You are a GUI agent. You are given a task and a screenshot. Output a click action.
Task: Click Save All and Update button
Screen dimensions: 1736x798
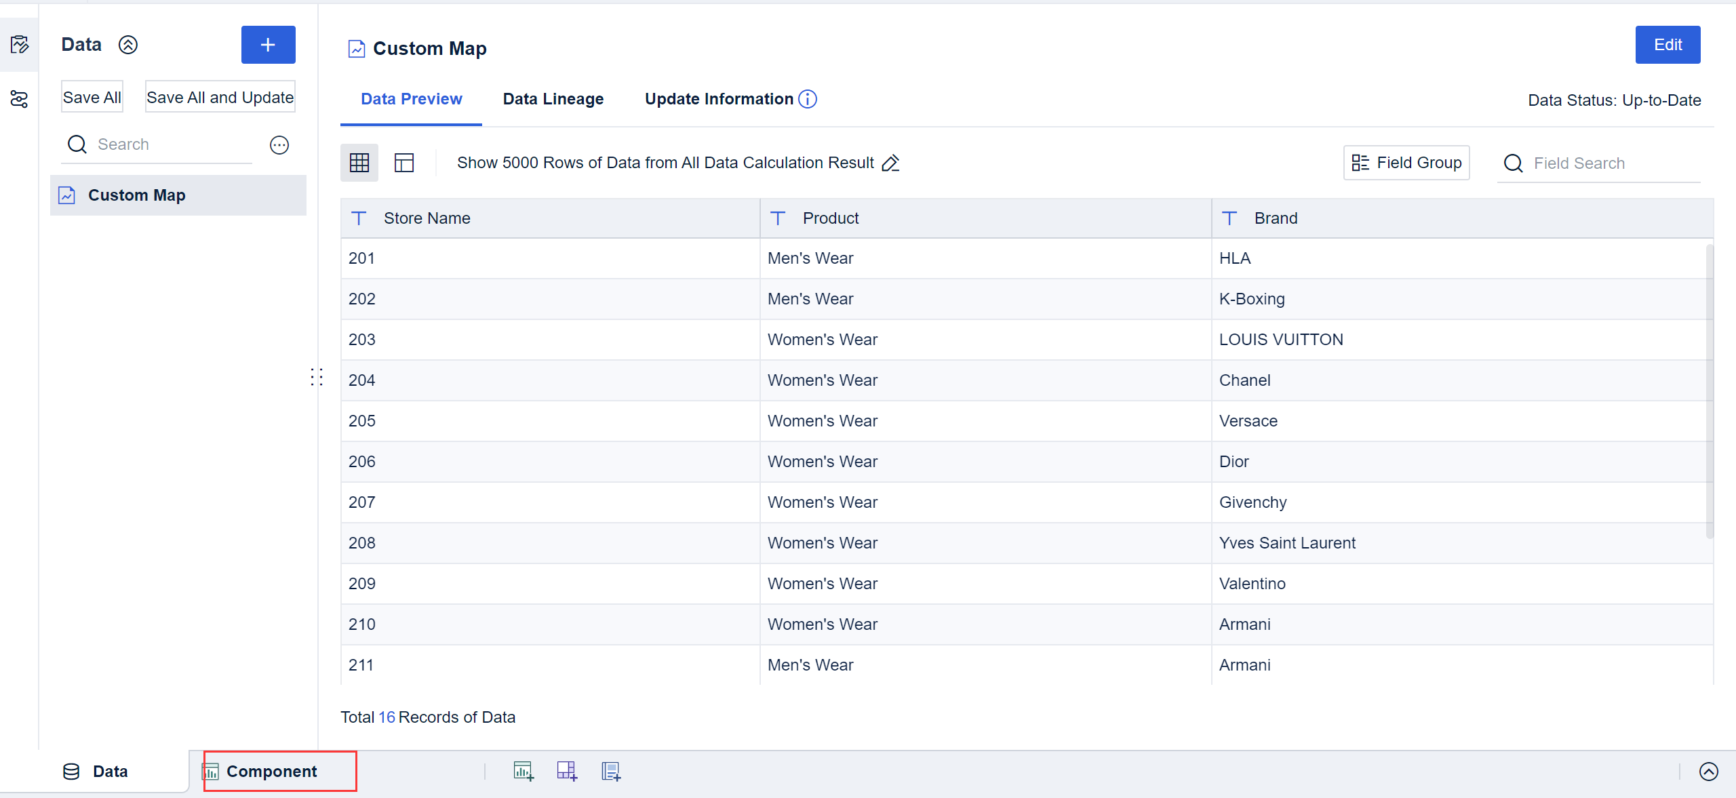coord(220,97)
